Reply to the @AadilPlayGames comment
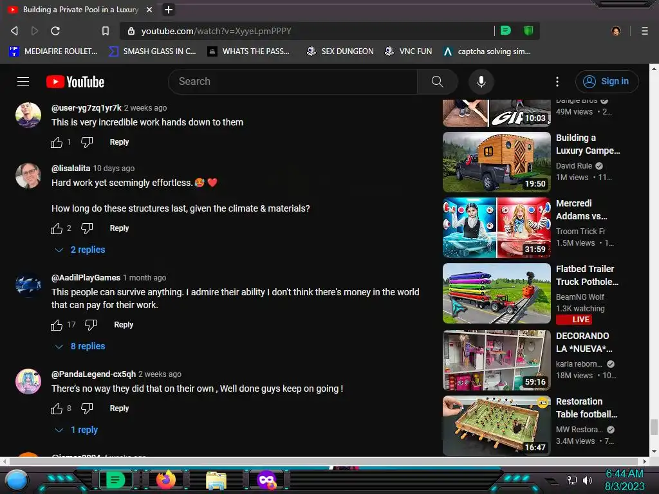659x494 pixels. (x=123, y=325)
